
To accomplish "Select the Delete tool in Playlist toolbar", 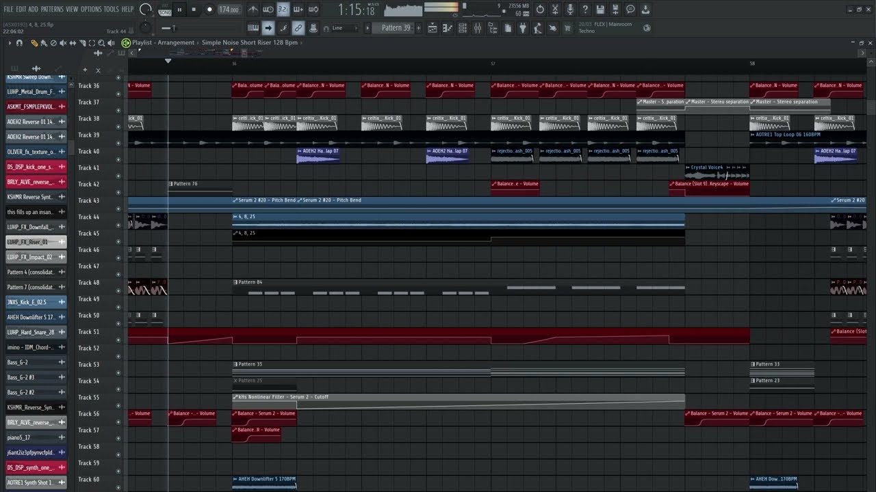I will 53,42.
